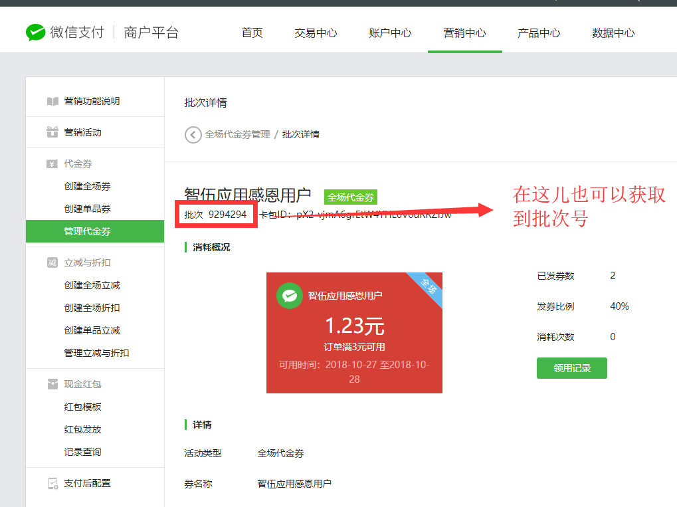Click the 券名称 value 智伍应用感恩用户
Viewport: 677px width, 507px height.
[x=294, y=484]
